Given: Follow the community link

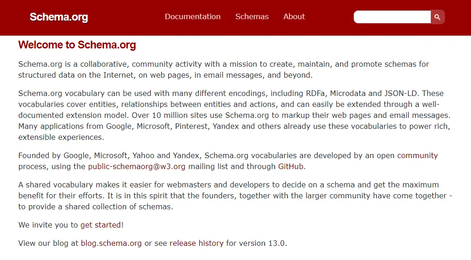Looking at the screenshot, I should 417,155.
